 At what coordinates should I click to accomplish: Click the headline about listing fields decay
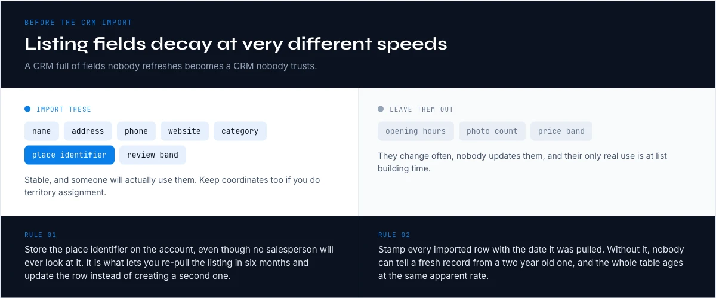click(236, 44)
